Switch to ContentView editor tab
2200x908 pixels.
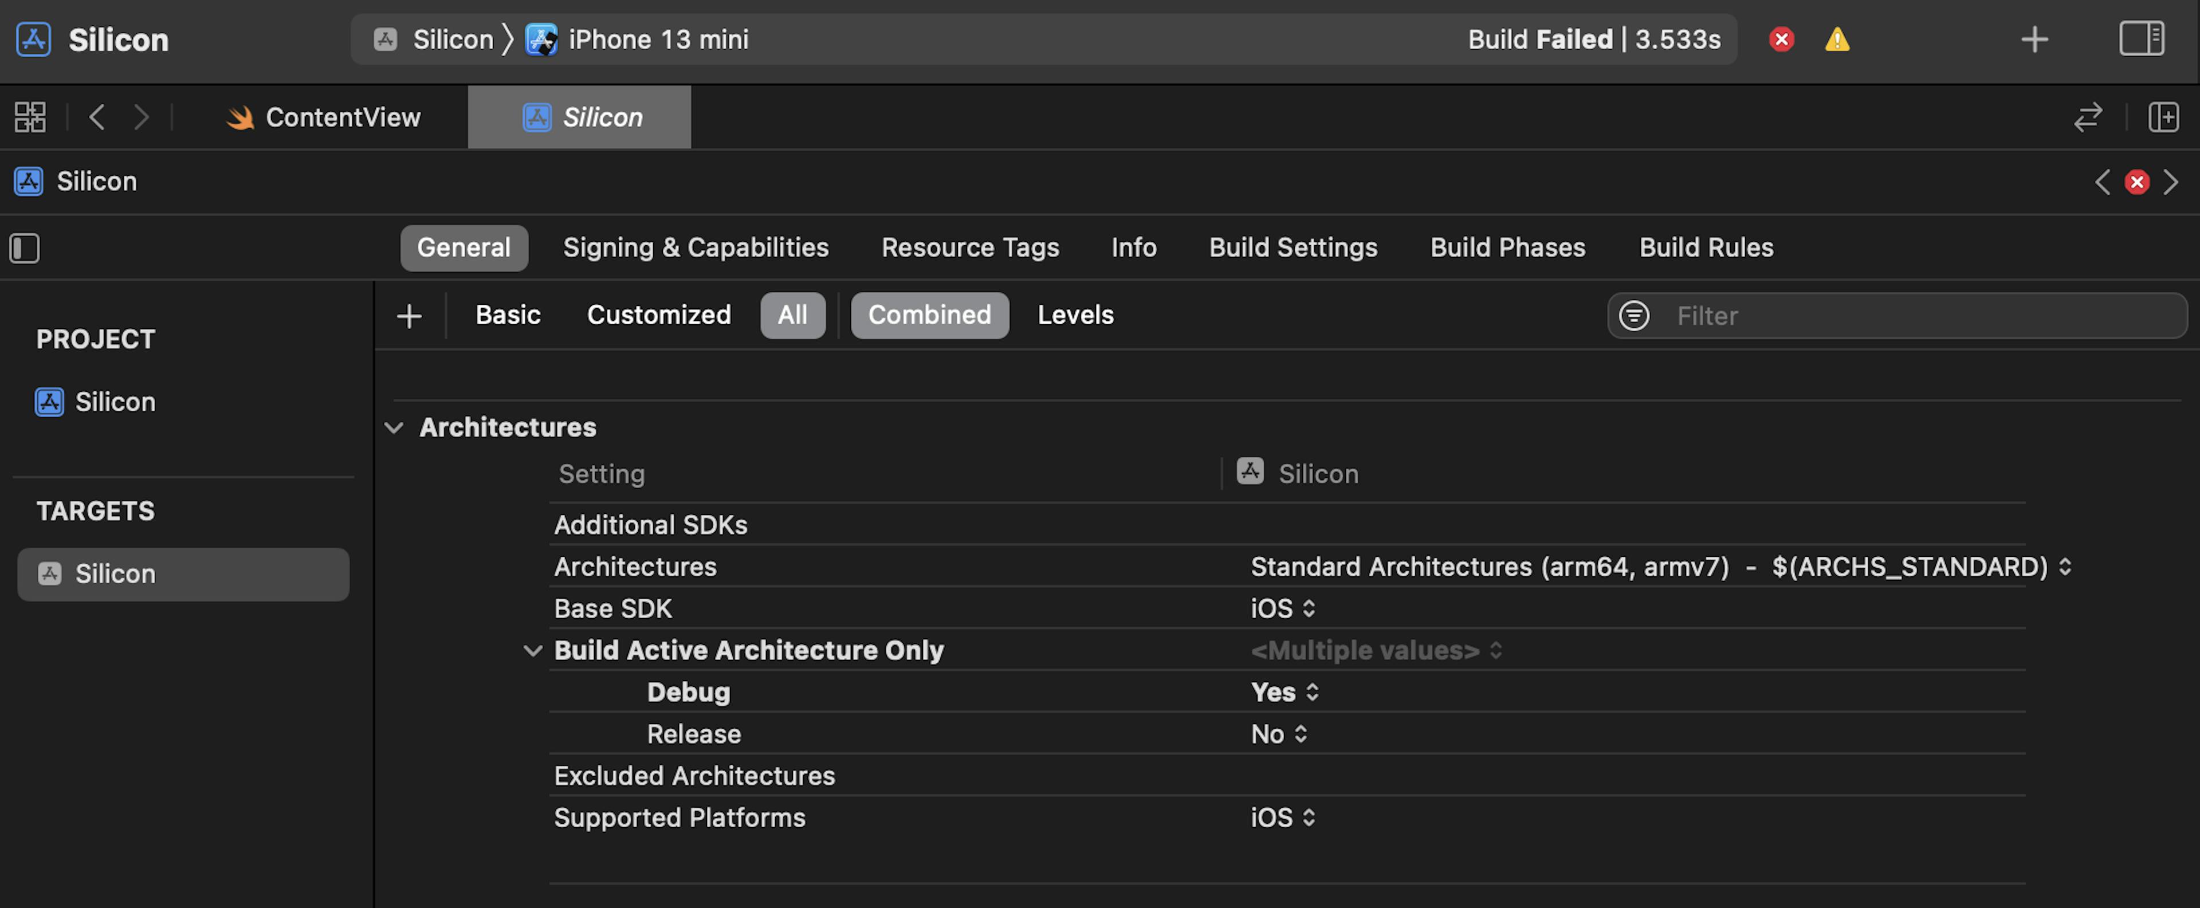[324, 117]
